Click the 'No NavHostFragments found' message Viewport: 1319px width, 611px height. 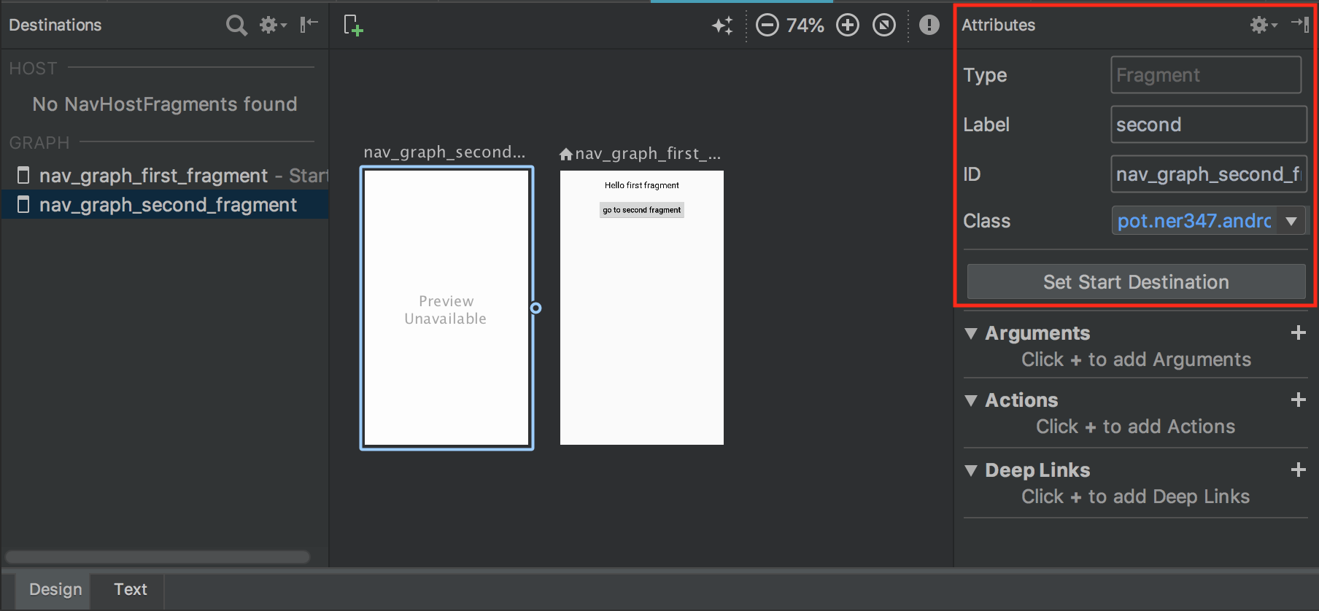165,104
